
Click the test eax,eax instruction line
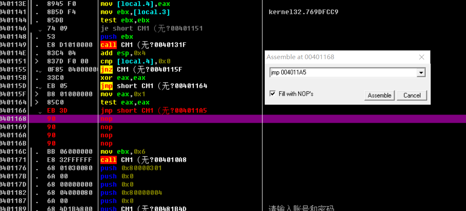coord(125,102)
